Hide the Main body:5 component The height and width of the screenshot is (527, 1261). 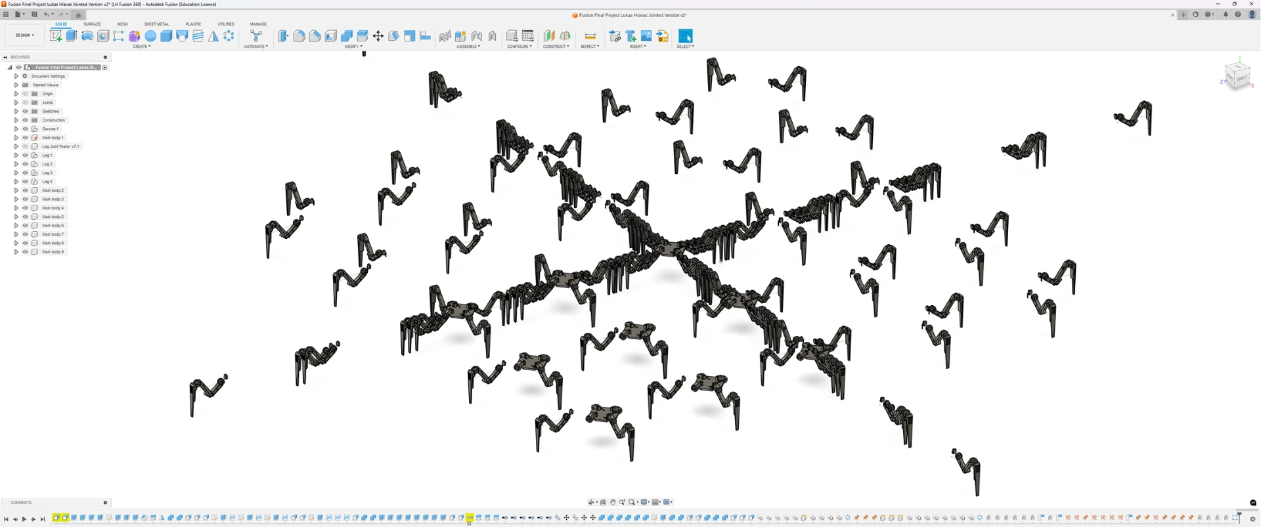(26, 217)
